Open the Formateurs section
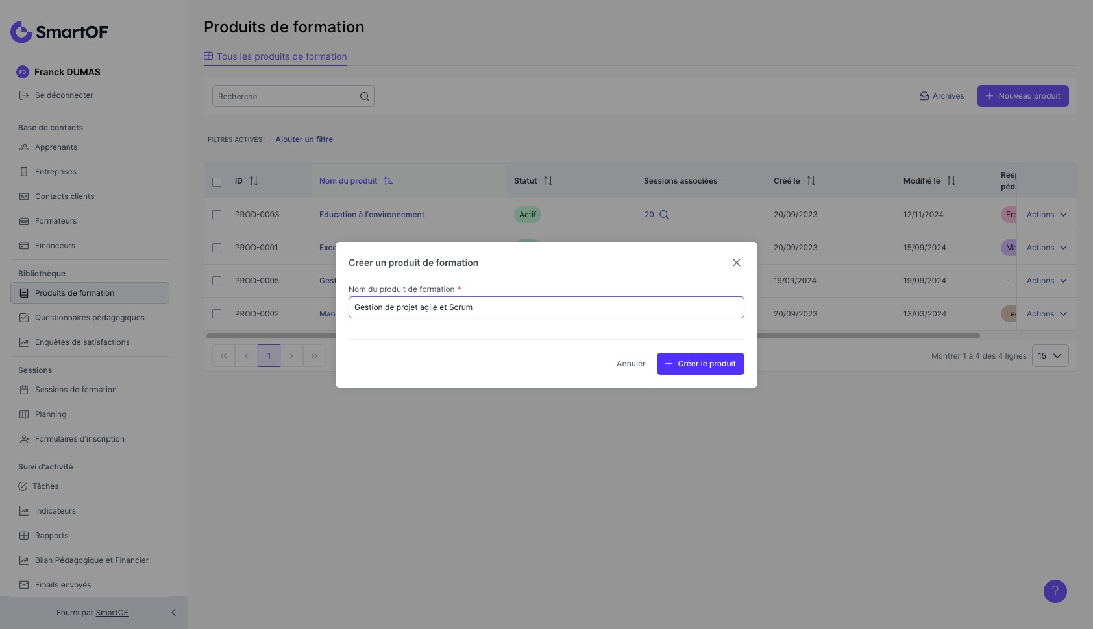 pyautogui.click(x=48, y=221)
